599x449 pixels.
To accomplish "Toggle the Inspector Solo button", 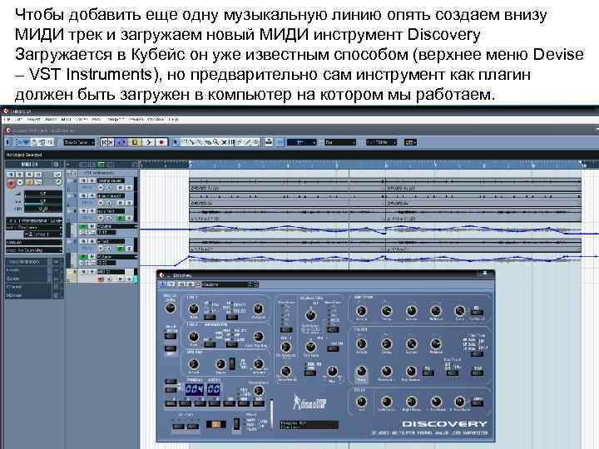I will tap(19, 175).
